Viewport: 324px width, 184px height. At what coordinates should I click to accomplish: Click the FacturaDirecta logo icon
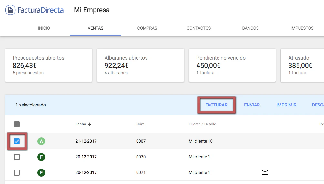(11, 10)
